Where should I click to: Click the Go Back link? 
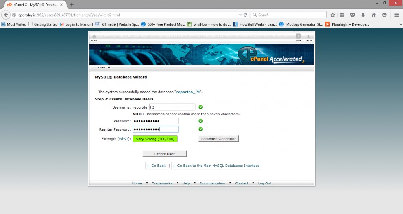pyautogui.click(x=156, y=166)
